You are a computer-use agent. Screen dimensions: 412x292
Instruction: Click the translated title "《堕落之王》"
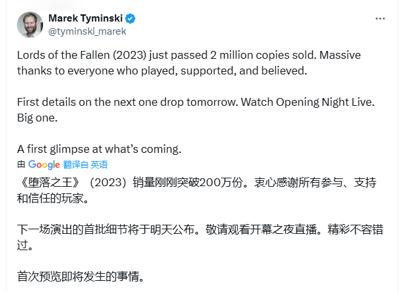(46, 181)
